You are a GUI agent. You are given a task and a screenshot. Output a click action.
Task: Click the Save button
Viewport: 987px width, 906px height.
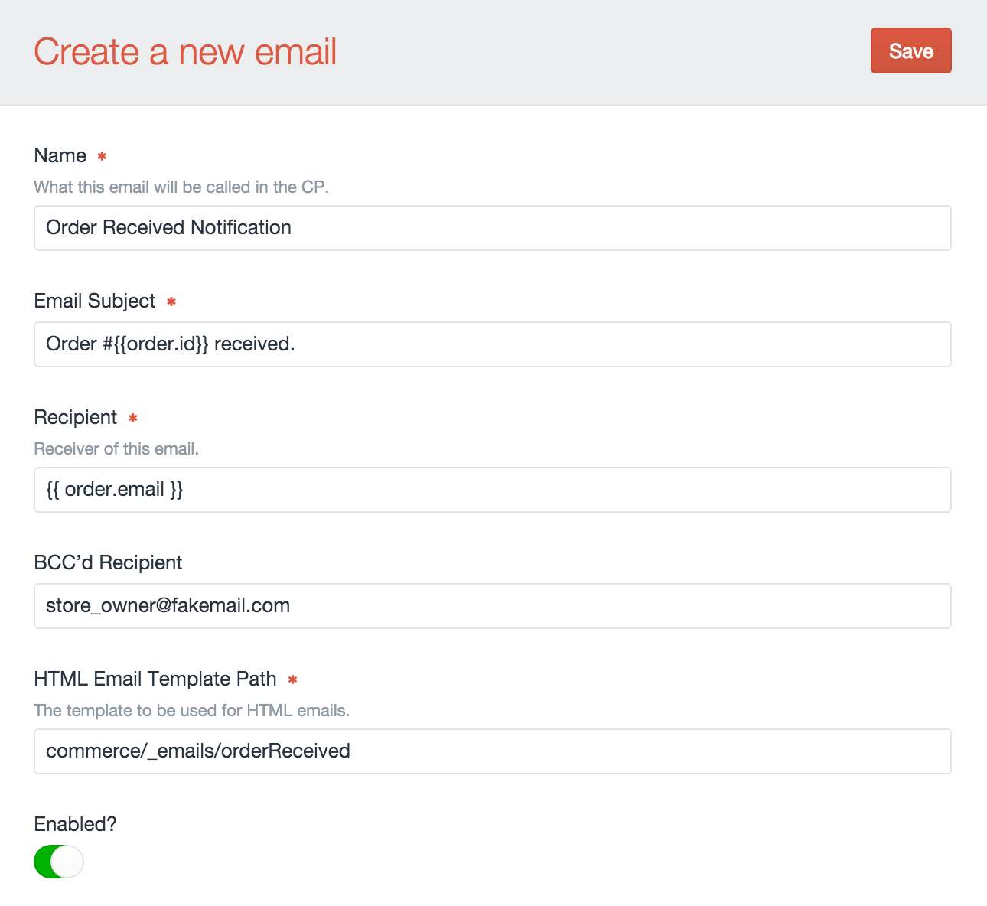tap(910, 51)
